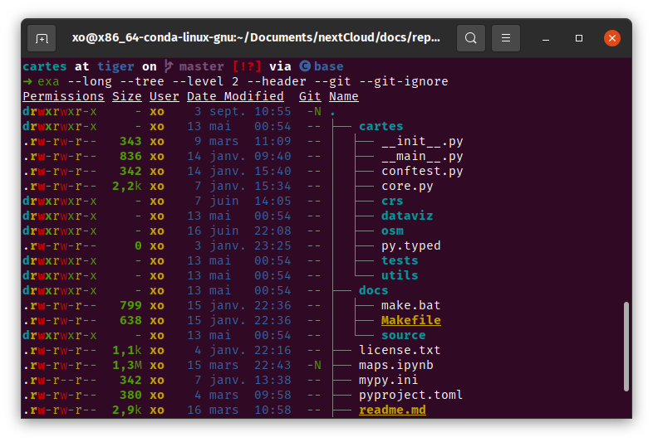Click the source directory name
Image resolution: width=653 pixels, height=442 pixels.
(404, 335)
